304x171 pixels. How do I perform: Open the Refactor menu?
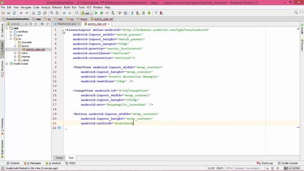click(57, 8)
